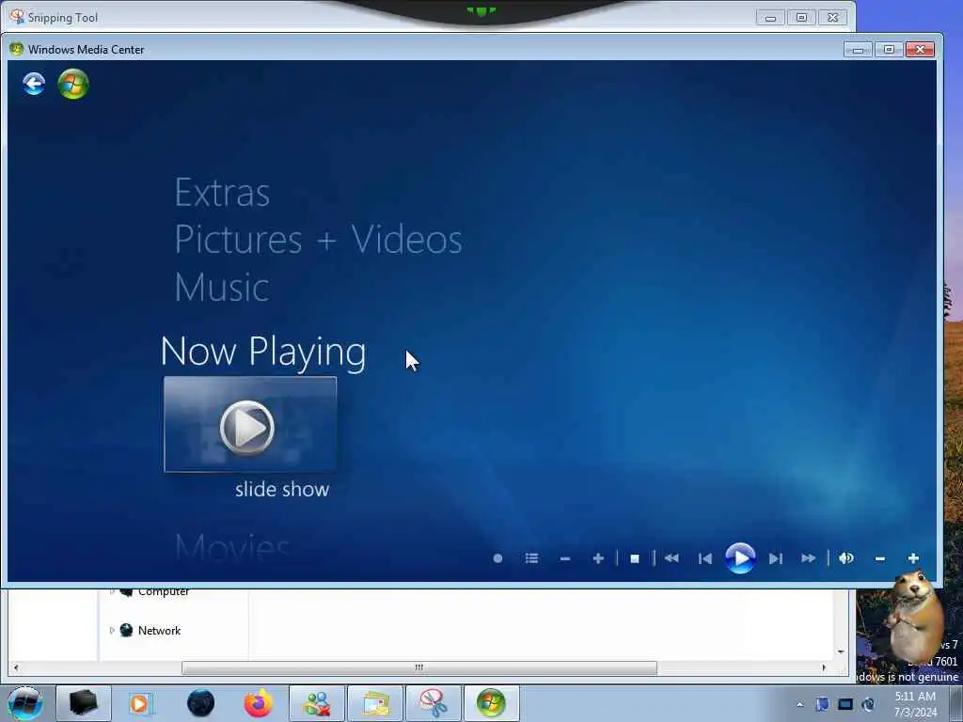The width and height of the screenshot is (963, 722).
Task: Hit the record button in transport bar
Action: coord(498,558)
